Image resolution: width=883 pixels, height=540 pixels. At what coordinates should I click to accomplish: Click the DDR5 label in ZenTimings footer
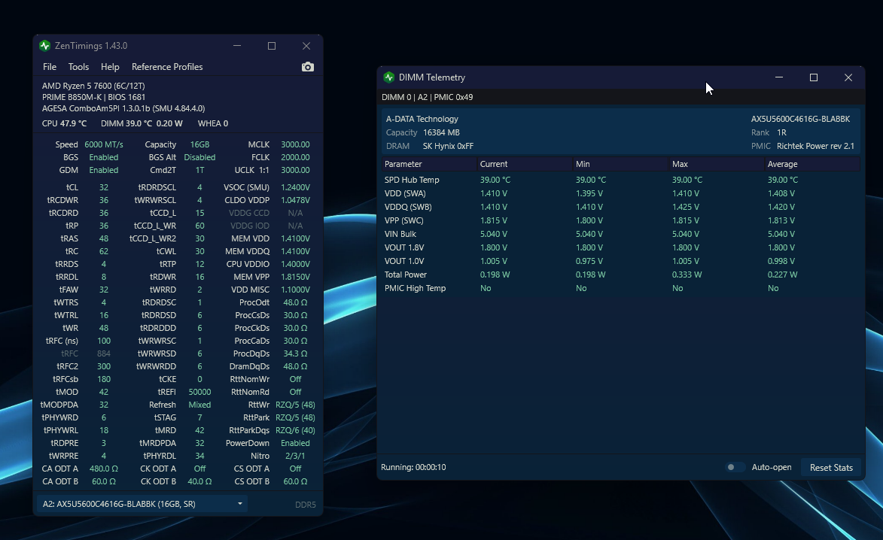305,505
